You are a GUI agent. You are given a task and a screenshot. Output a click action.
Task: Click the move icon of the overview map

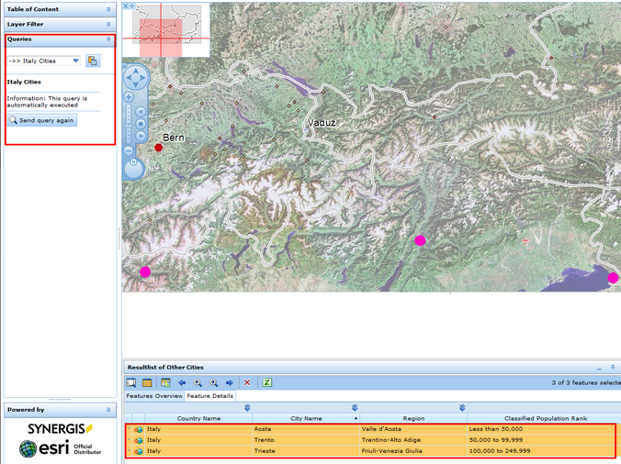pyautogui.click(x=132, y=6)
